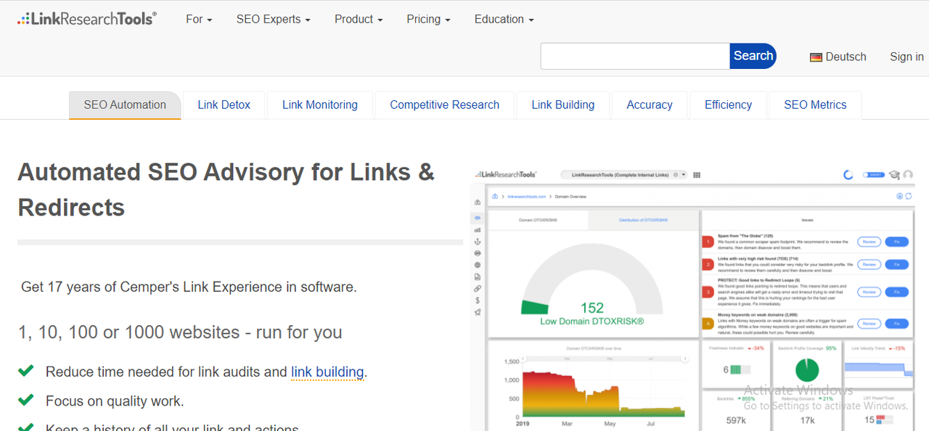Click the Sign in link

point(907,57)
